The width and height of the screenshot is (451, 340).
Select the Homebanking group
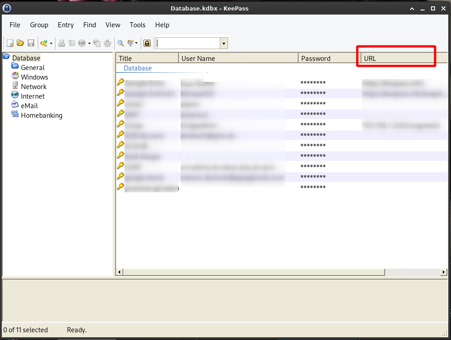(42, 115)
